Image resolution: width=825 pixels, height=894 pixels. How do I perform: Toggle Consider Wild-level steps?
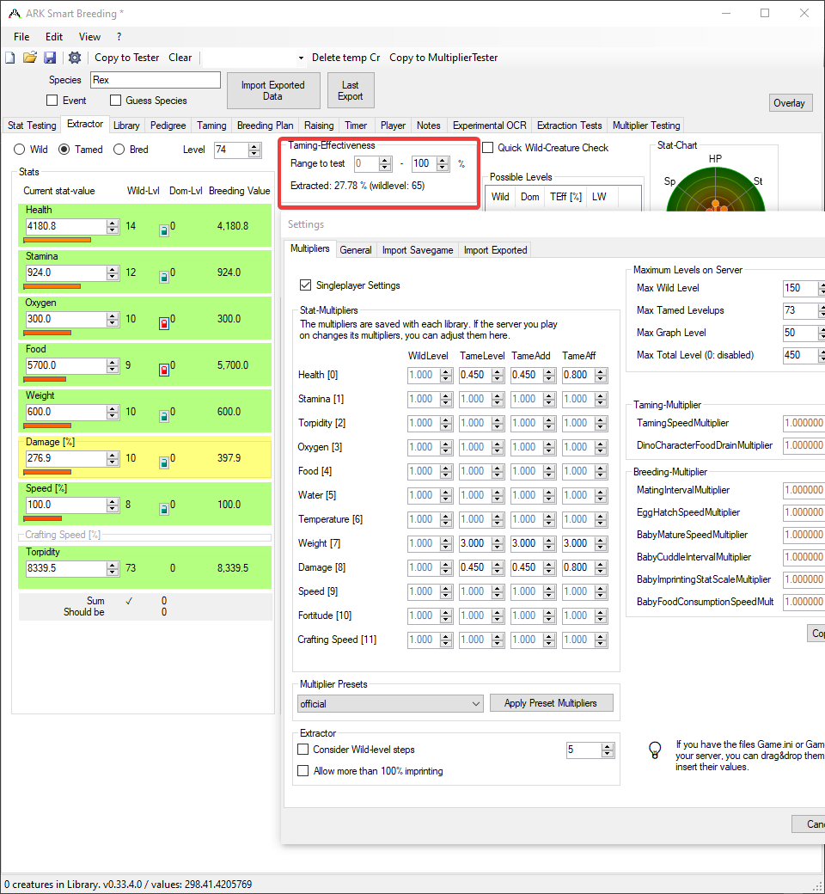click(x=302, y=750)
